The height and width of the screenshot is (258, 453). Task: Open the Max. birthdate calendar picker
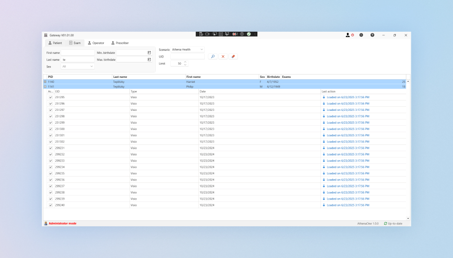coord(149,59)
